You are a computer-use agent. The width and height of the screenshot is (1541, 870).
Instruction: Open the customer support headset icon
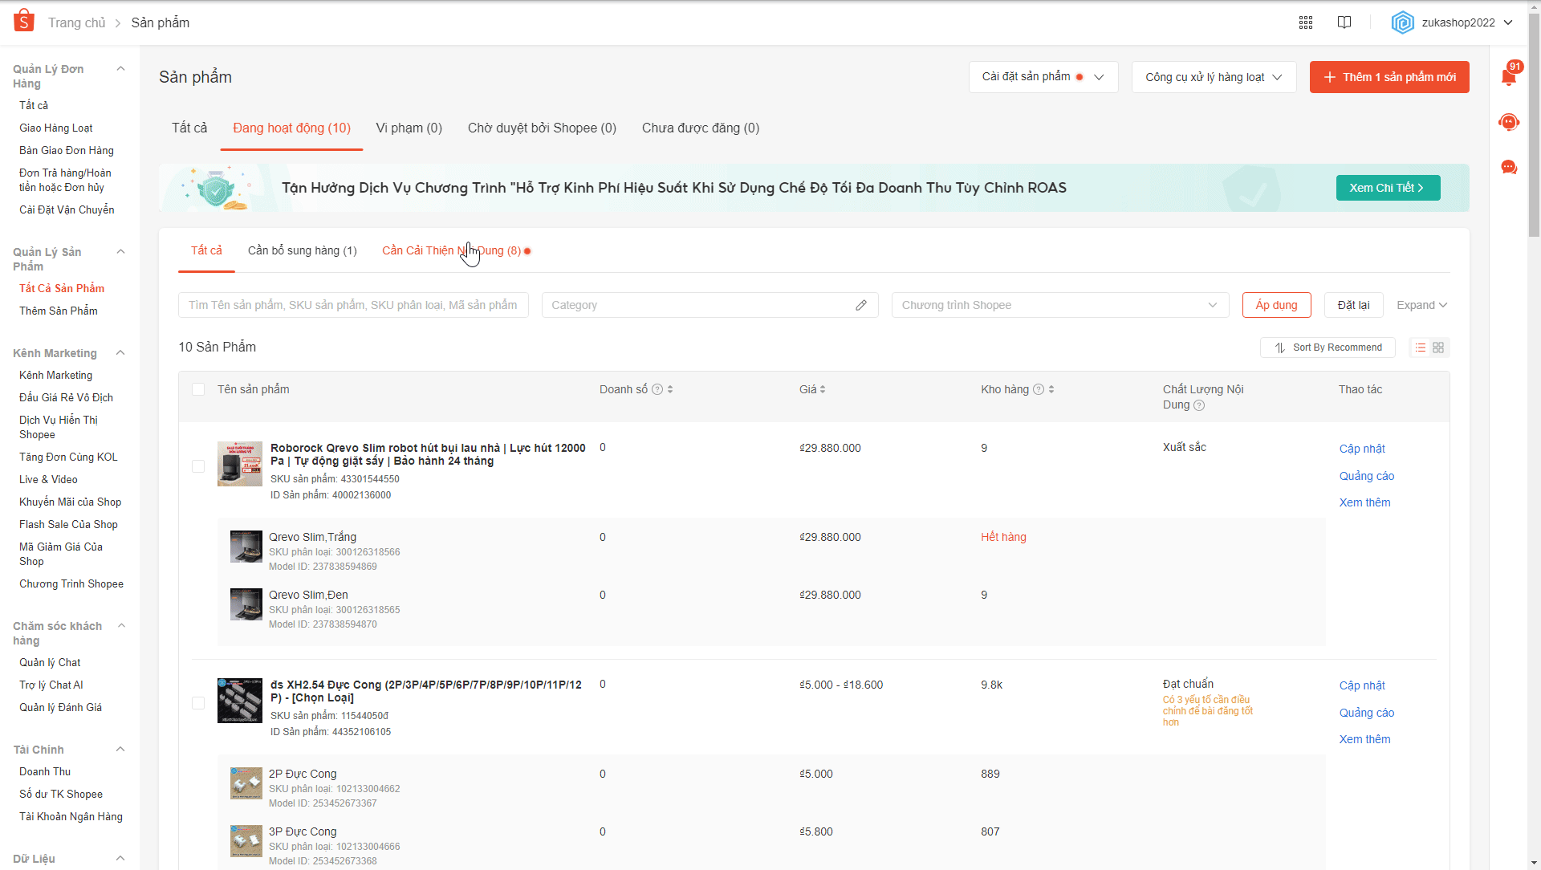pos(1509,122)
